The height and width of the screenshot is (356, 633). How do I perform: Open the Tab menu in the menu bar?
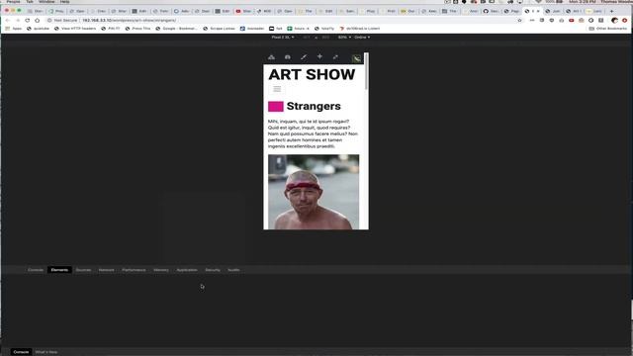coord(30,2)
